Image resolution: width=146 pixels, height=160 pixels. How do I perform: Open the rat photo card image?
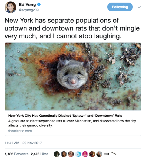73,76
